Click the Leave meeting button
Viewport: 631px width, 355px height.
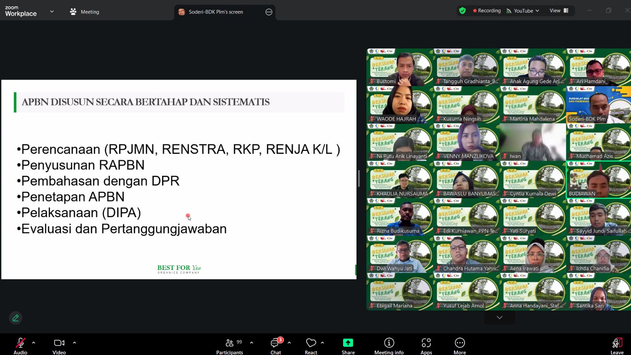click(x=617, y=346)
